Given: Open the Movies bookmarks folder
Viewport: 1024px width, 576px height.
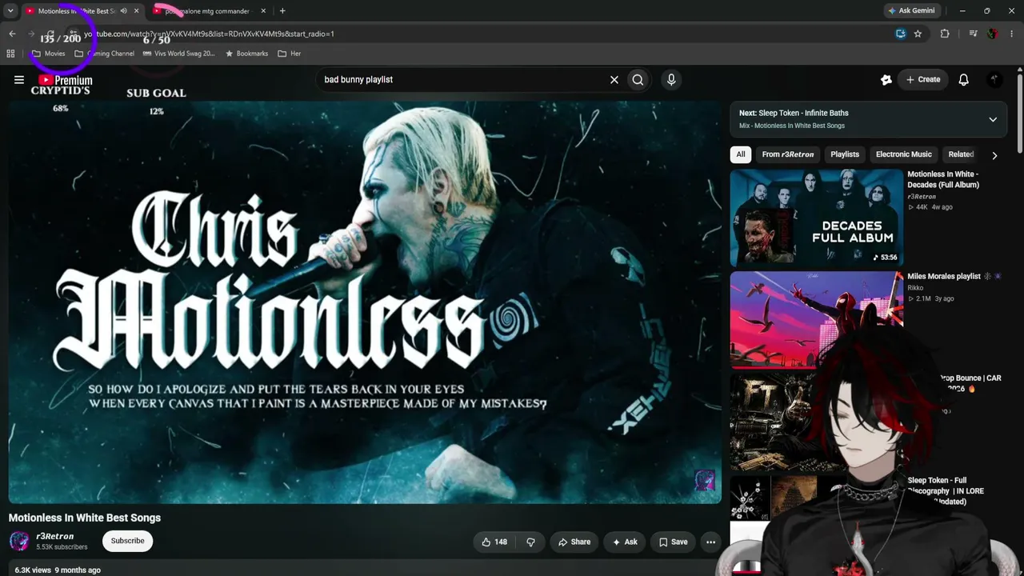Looking at the screenshot, I should [x=48, y=54].
